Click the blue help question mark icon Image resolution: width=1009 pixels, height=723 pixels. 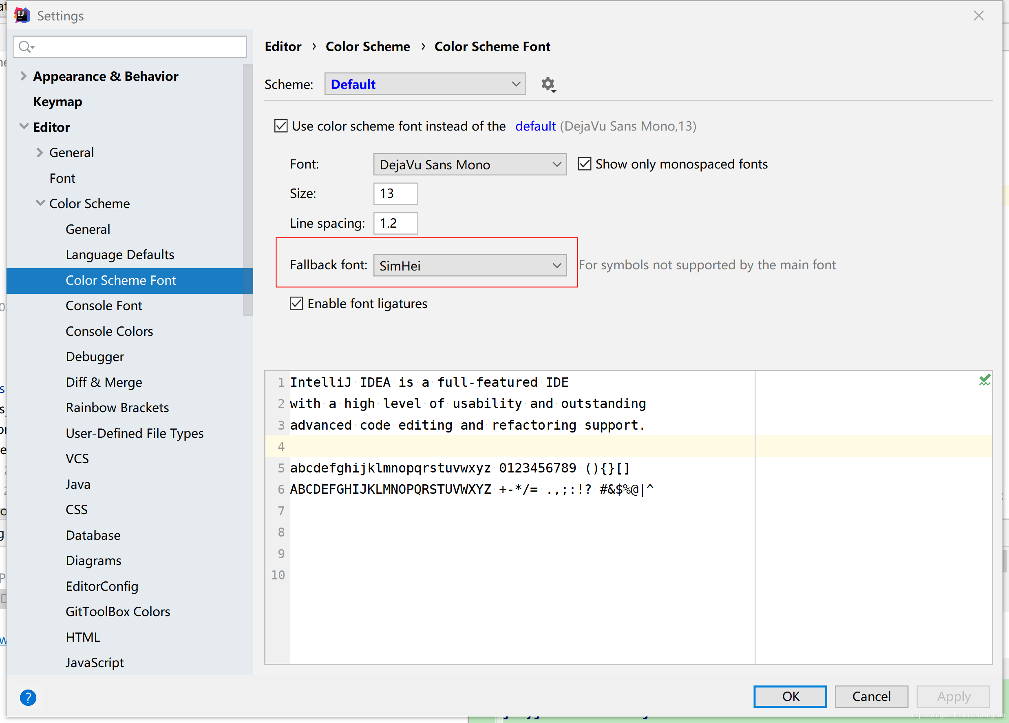coord(28,697)
